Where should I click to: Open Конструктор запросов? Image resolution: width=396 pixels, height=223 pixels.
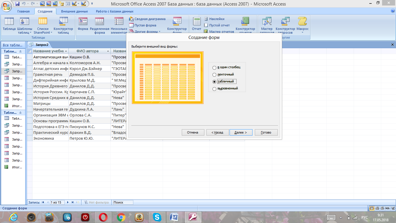click(285, 26)
